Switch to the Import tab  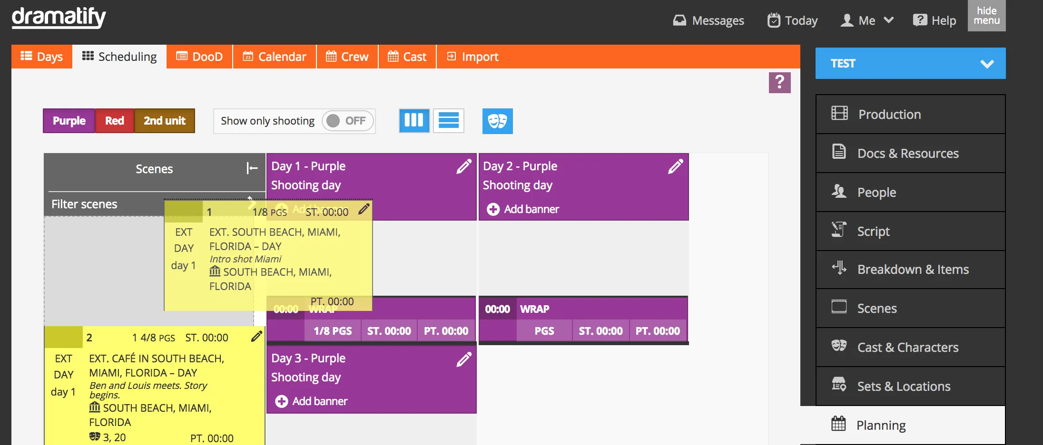coord(472,57)
